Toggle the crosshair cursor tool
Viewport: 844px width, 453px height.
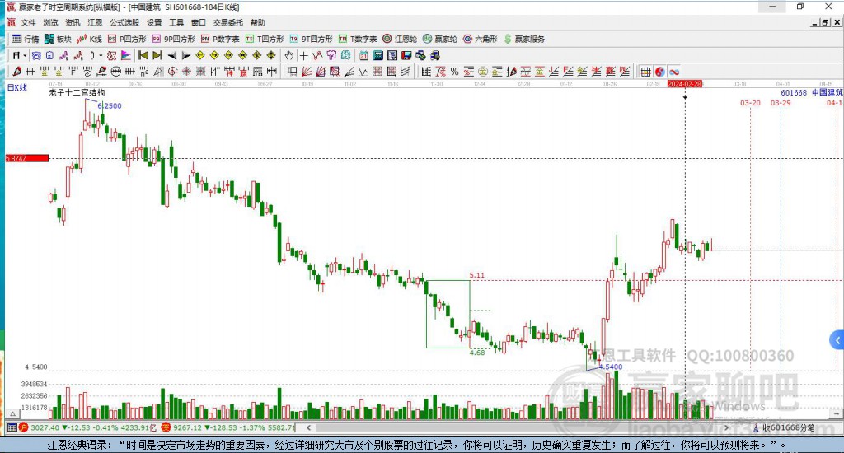tap(304, 55)
